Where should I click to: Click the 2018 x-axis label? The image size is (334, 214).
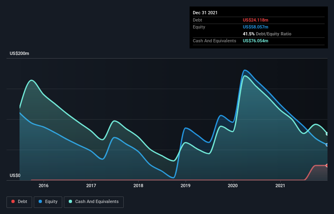pos(138,186)
